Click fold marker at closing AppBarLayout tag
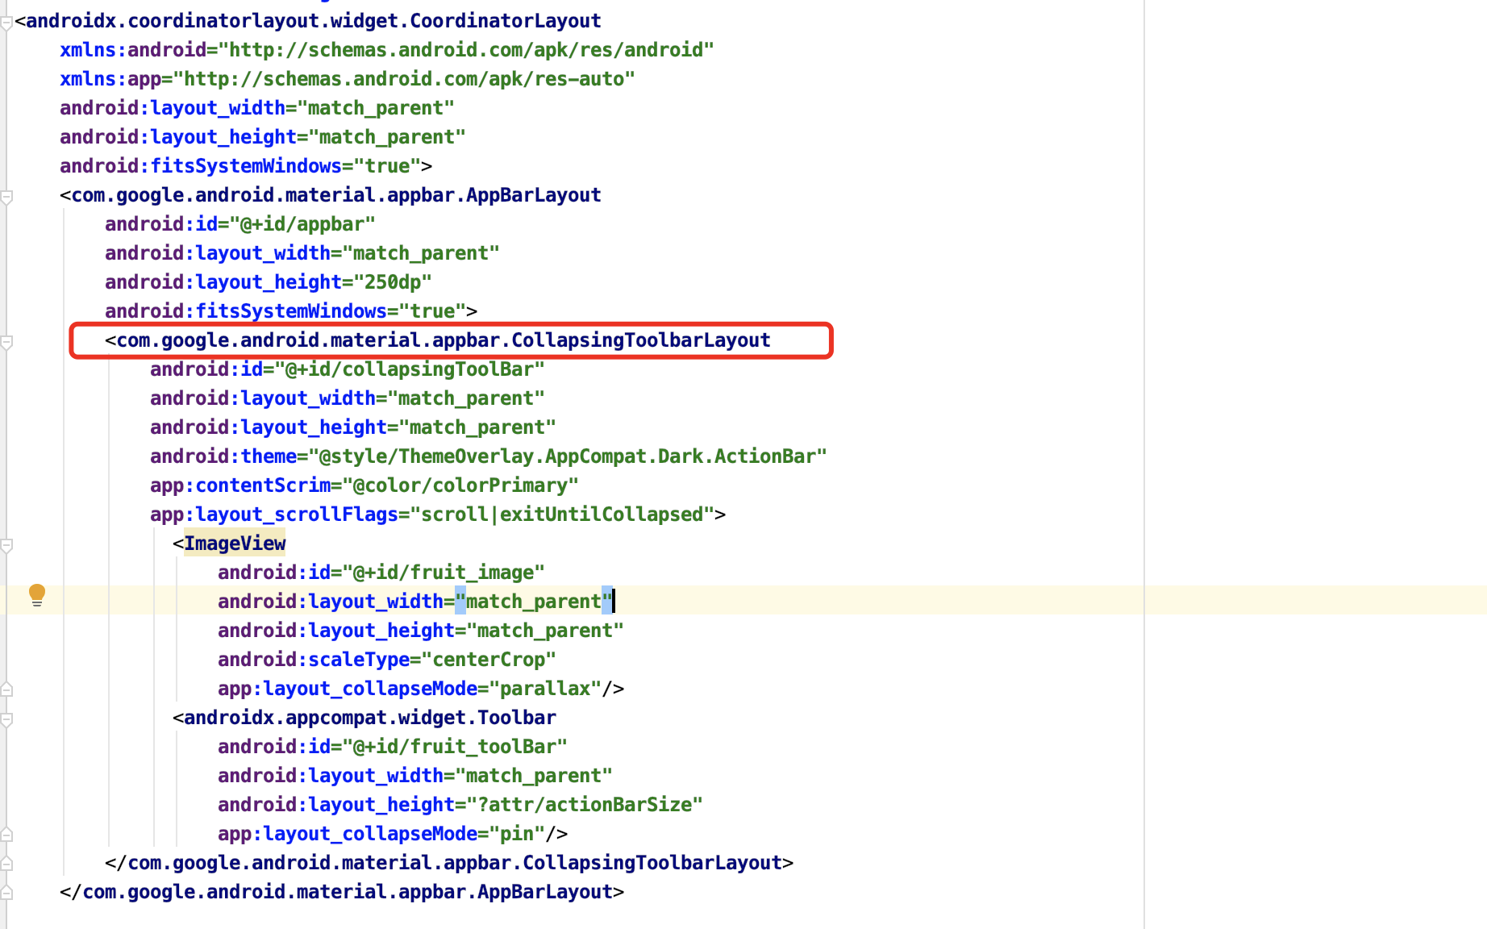Screen dimensions: 1487x929 click(6, 892)
